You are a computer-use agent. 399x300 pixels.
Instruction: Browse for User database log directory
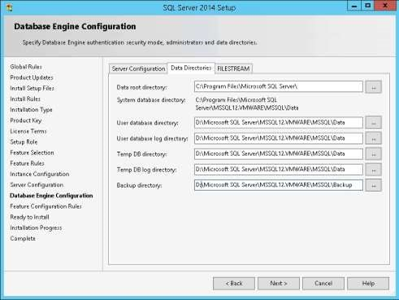point(373,138)
